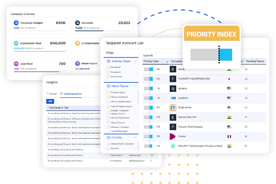Collapse the Intent Topics filter section
Viewport: 276px width, 184px height.
tap(136, 86)
